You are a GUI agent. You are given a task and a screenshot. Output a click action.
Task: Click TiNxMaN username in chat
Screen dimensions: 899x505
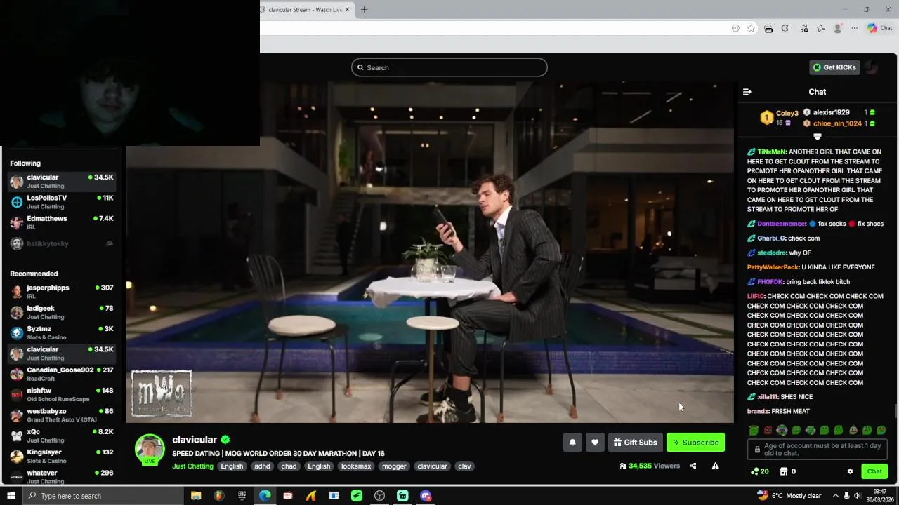771,151
